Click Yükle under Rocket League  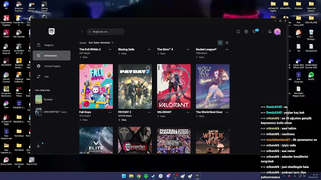(x=200, y=57)
